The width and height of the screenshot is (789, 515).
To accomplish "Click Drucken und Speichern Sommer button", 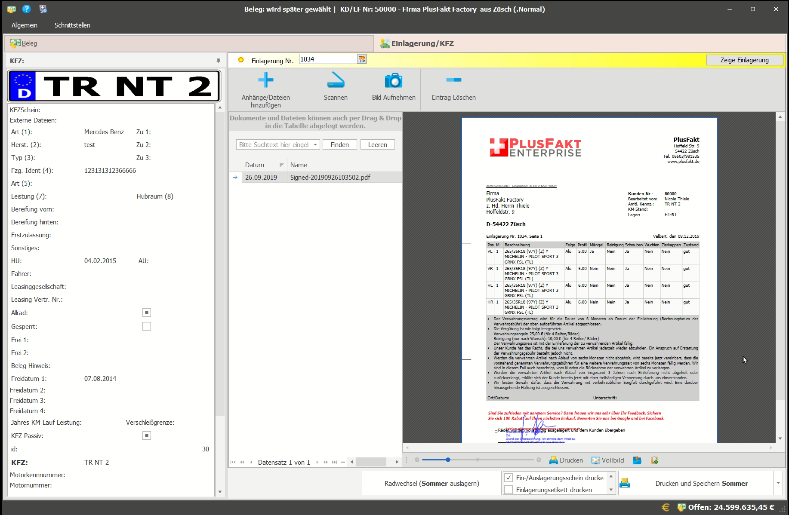I will tap(696, 483).
